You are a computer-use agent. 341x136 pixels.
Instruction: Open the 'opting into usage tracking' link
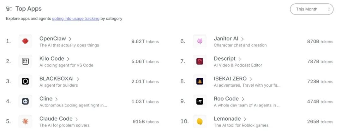tap(75, 19)
